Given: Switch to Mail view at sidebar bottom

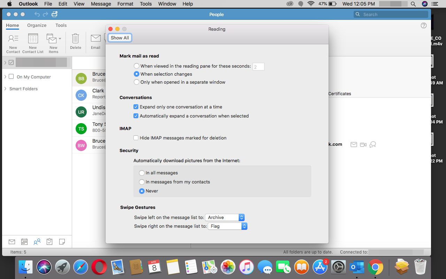Looking at the screenshot, I should coord(12,242).
